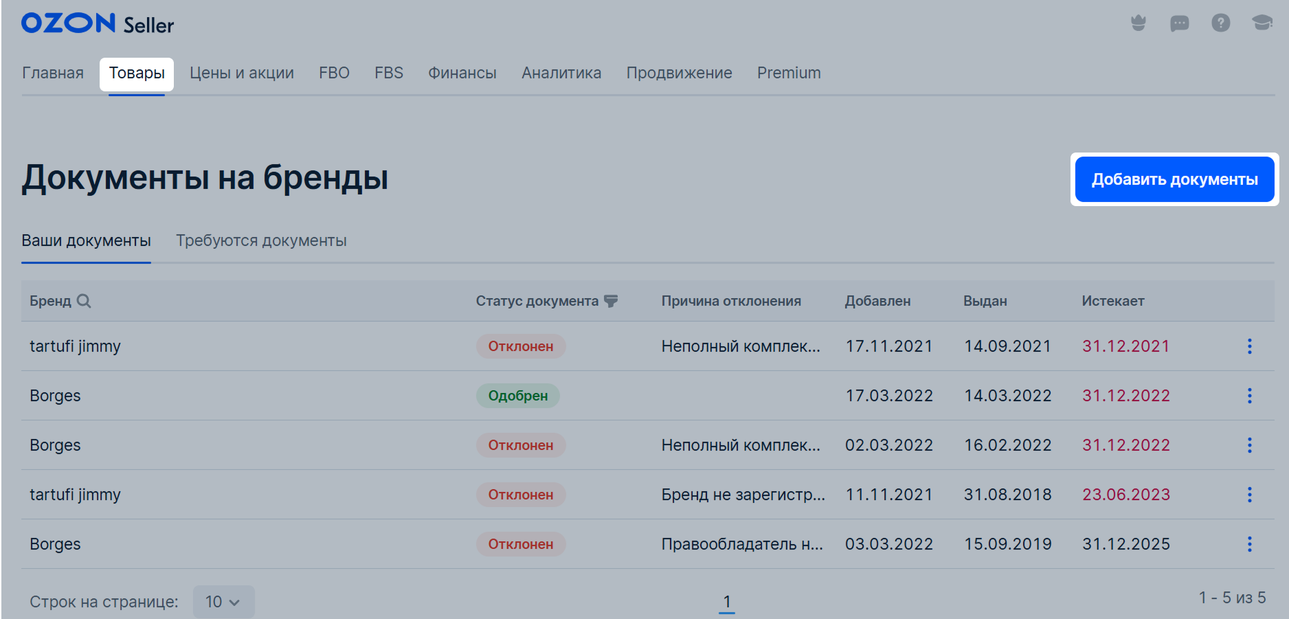Click the Одобрен status badge
Screen dimensions: 1289x619
pyautogui.click(x=518, y=396)
